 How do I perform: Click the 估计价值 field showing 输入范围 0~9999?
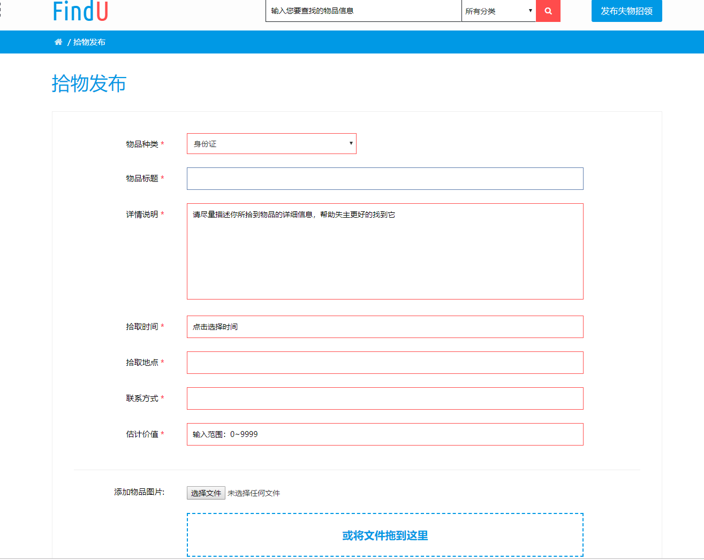click(x=384, y=434)
